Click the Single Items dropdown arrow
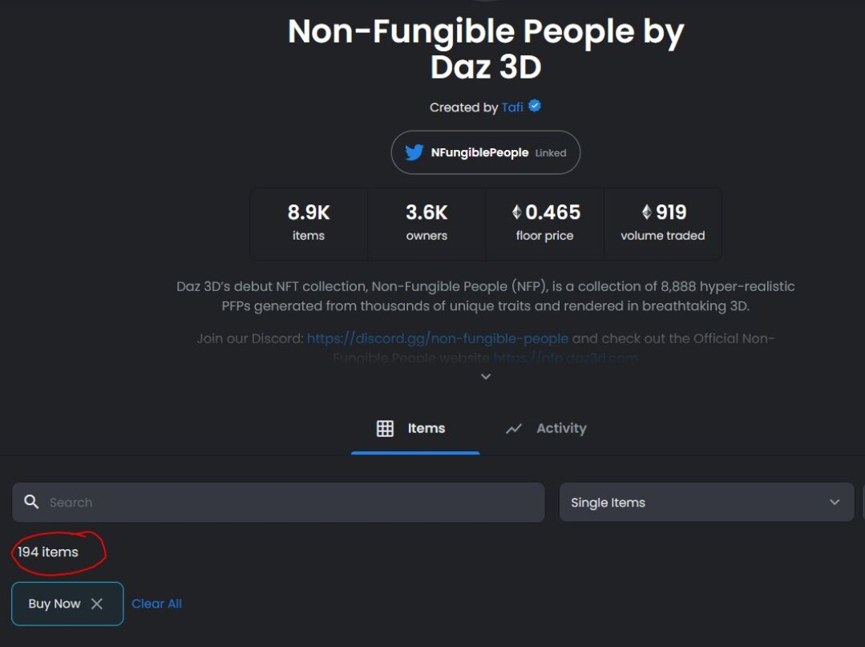Image resolution: width=865 pixels, height=647 pixels. [x=835, y=502]
